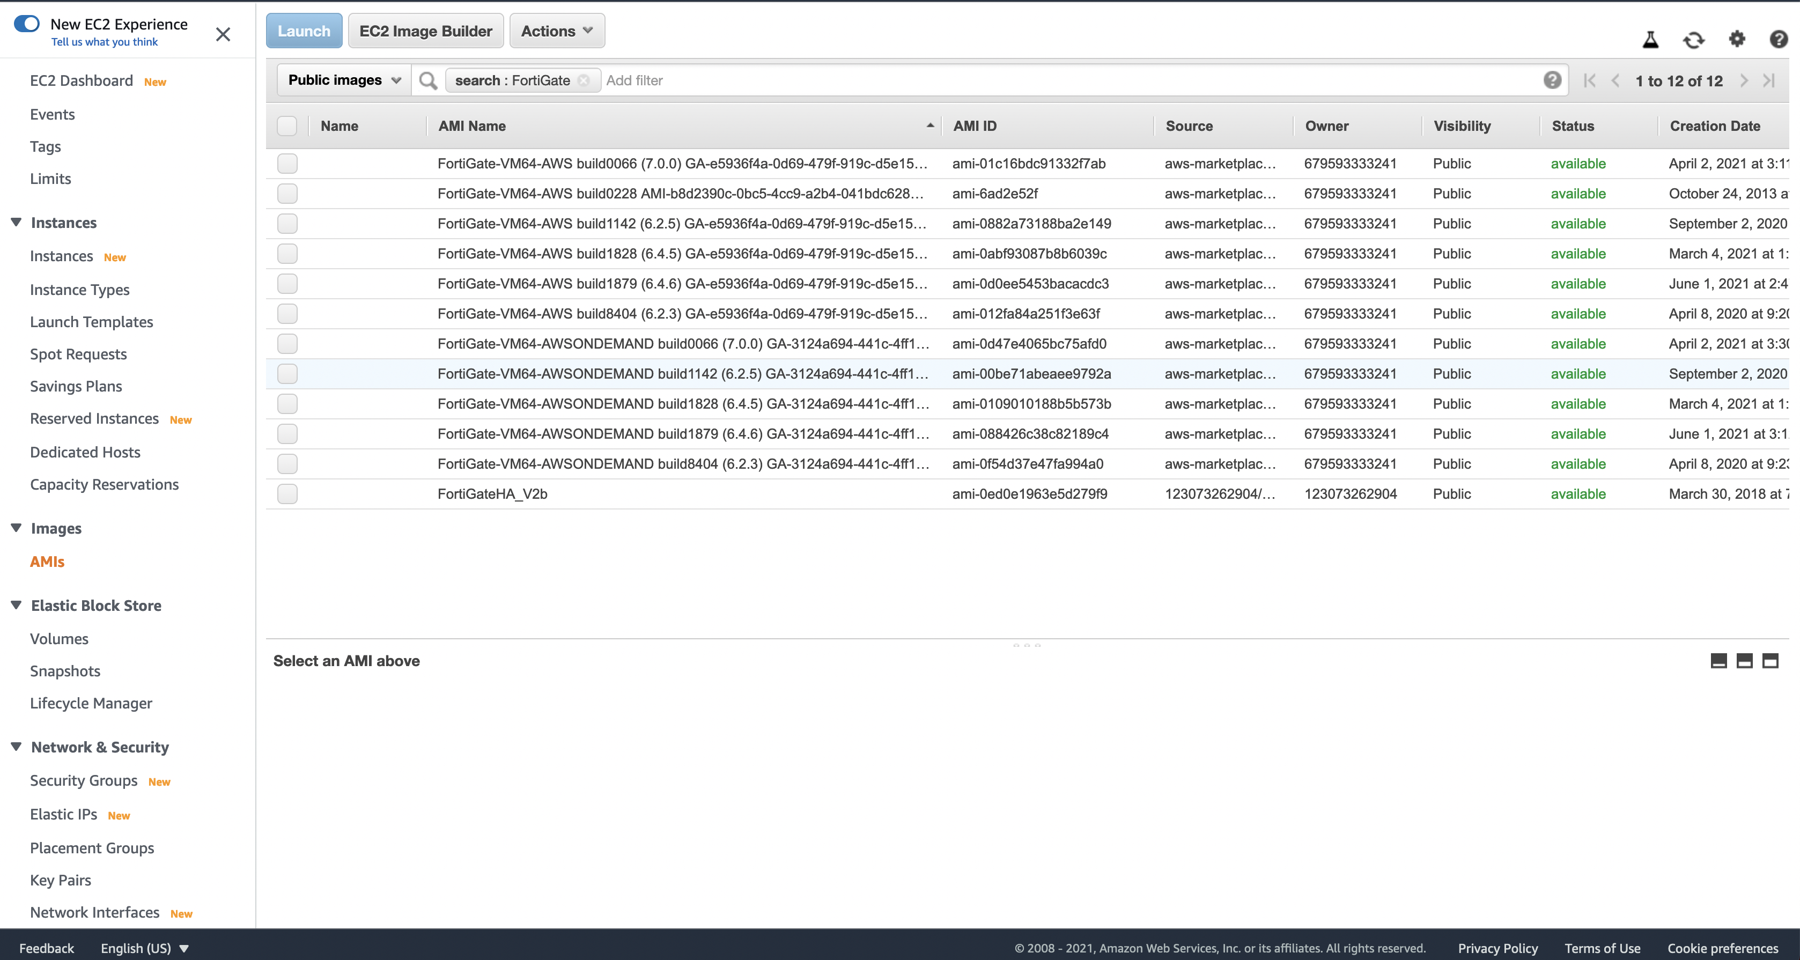
Task: Set details pane to half-height layout
Action: click(x=1744, y=661)
